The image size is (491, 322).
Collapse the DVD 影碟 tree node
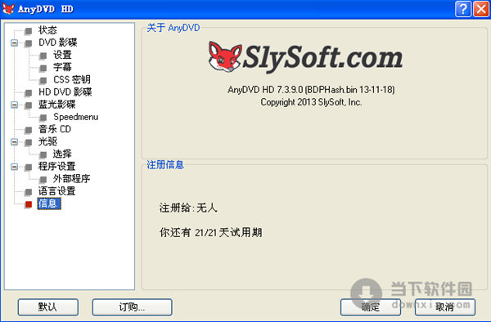(15, 42)
